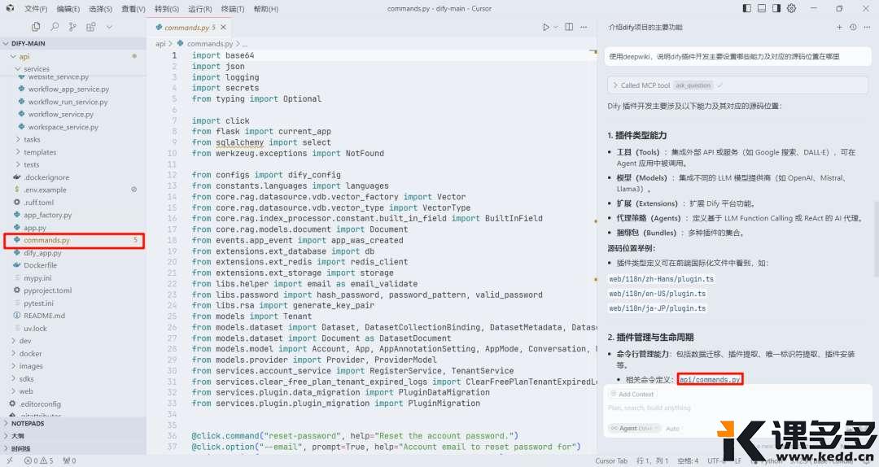Viewport: 879px width, 467px height.
Task: Open web/i18n/en-US/plugin.ts link
Action: (657, 293)
